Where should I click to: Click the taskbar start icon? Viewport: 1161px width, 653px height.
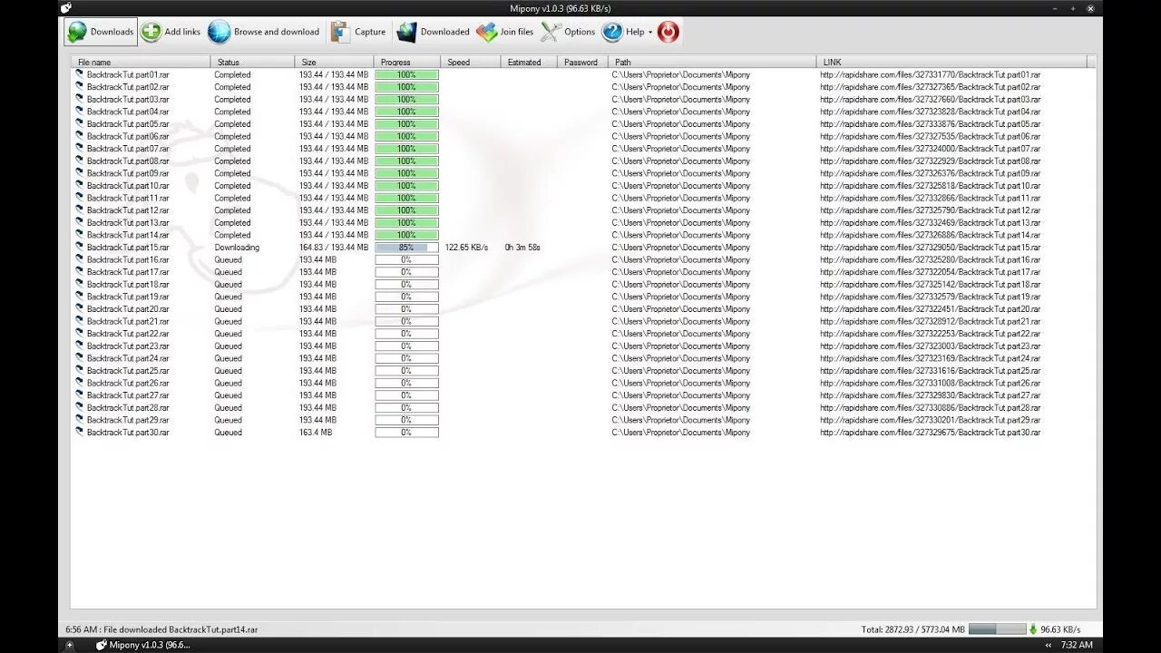click(x=69, y=645)
